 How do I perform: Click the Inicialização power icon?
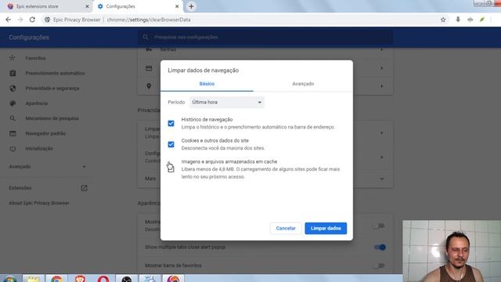13,148
